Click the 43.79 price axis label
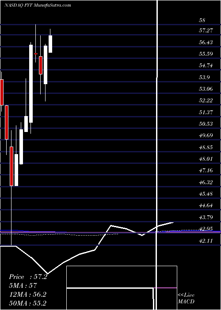This screenshot has width=221, height=310. click(x=206, y=217)
